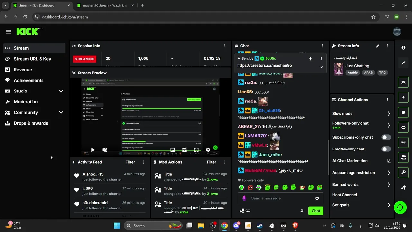Open pinned message three-dot options
The image size is (412, 232).
[x=321, y=58]
